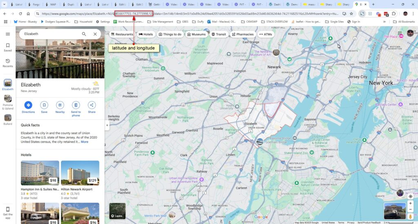Image resolution: width=418 pixels, height=224 pixels.
Task: Click the address bar URL
Action: pyautogui.click(x=190, y=13)
